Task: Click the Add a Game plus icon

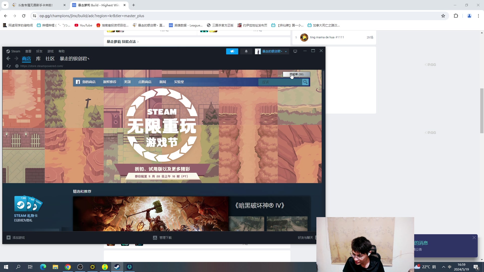Action: coord(9,237)
